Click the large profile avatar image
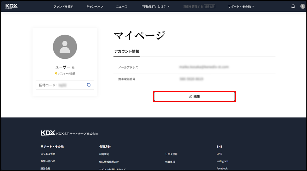 click(65, 47)
